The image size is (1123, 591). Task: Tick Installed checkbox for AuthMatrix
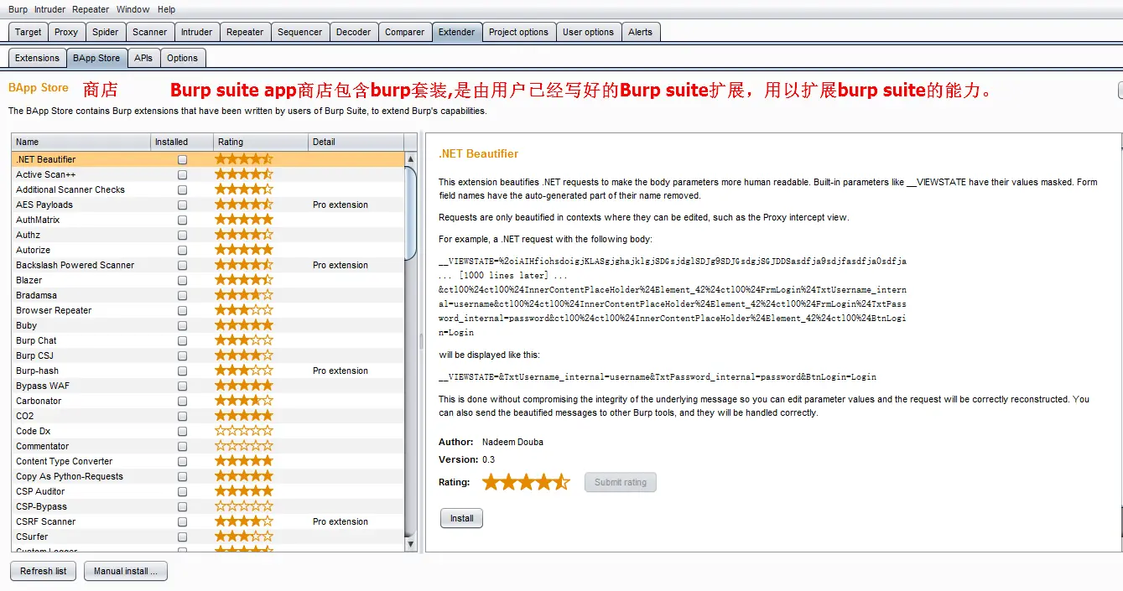(x=182, y=220)
